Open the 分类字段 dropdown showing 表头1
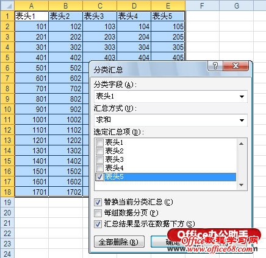This screenshot has width=266, height=258. coord(171,96)
